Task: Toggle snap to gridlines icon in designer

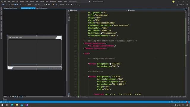Action: (15, 97)
